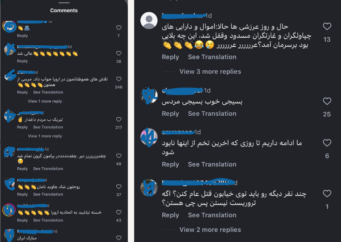Like the comment with 217 likes
The image size is (341, 242).
(x=119, y=120)
